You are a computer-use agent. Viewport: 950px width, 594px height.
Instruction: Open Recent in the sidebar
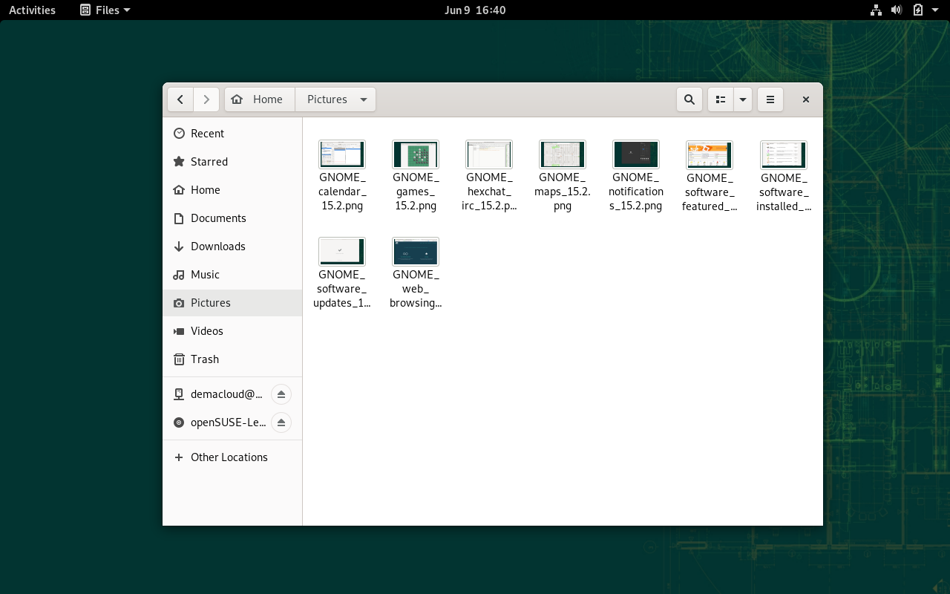pyautogui.click(x=207, y=134)
